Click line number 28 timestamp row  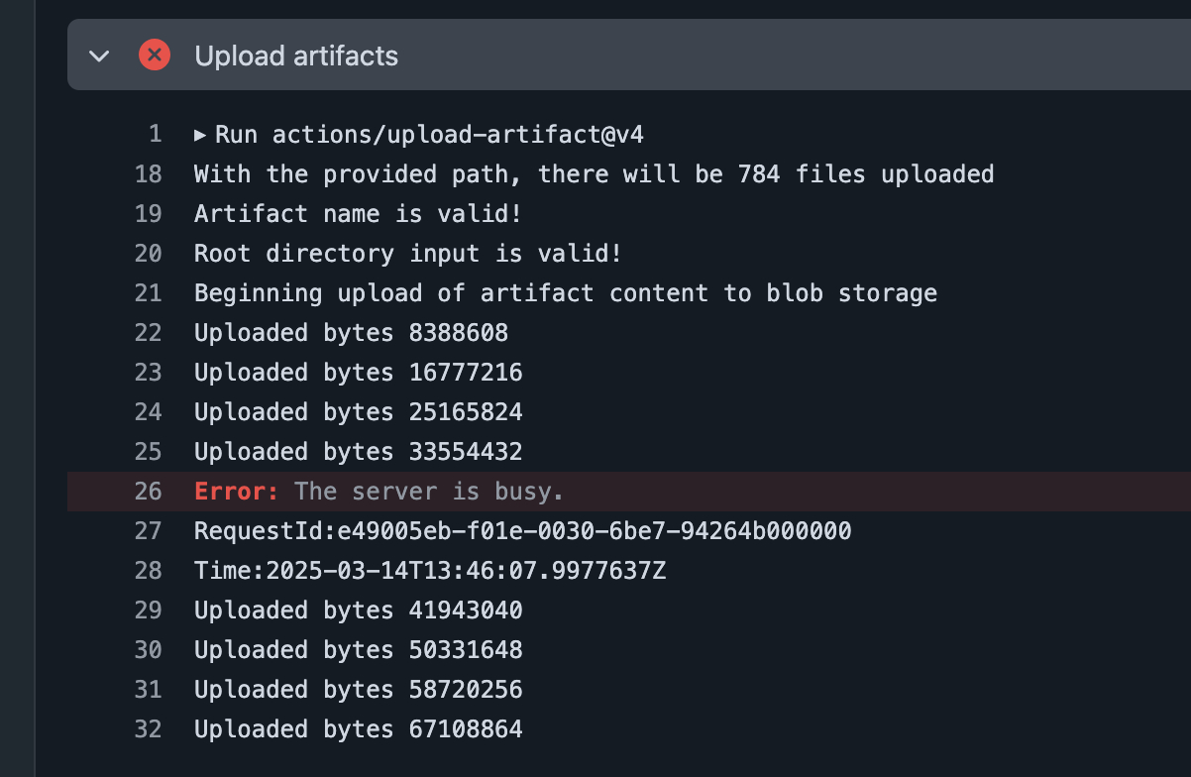tap(148, 571)
